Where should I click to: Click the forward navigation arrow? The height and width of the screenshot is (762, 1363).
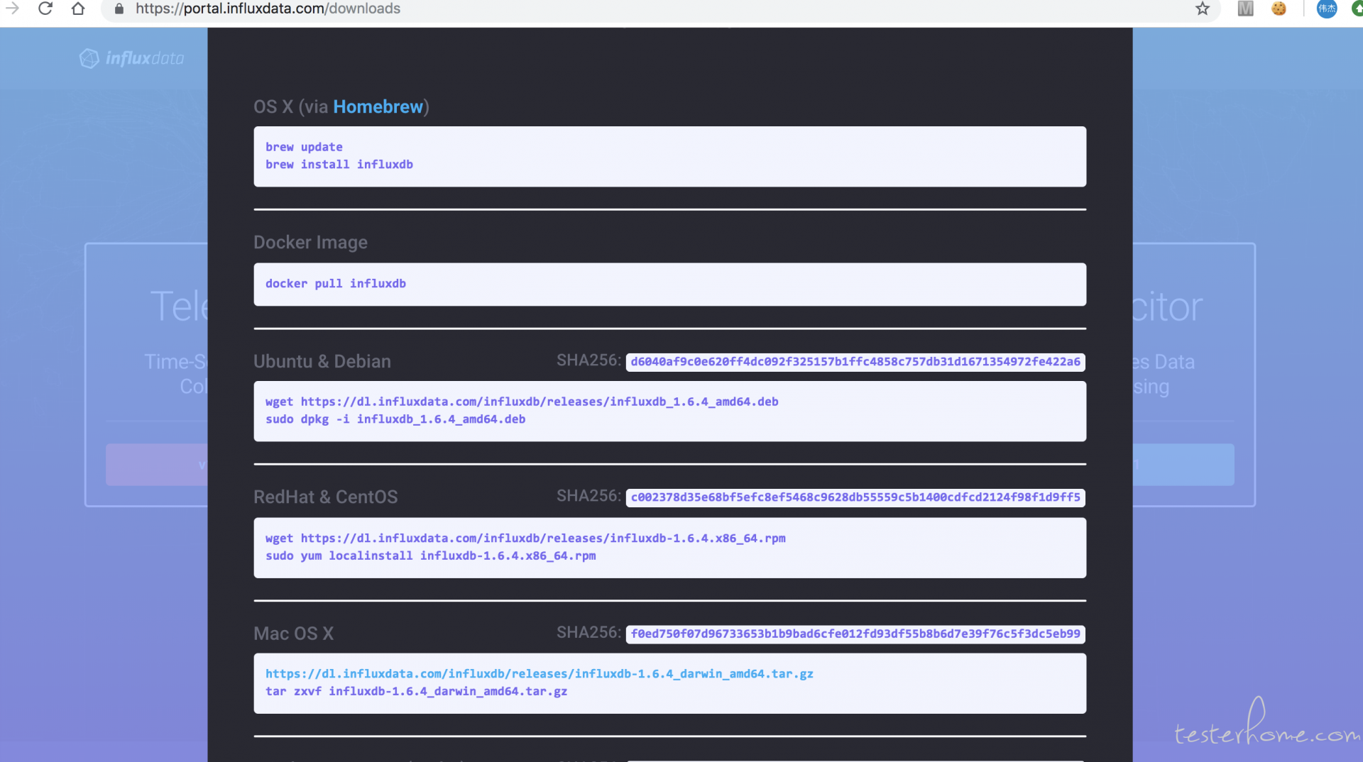[x=13, y=9]
